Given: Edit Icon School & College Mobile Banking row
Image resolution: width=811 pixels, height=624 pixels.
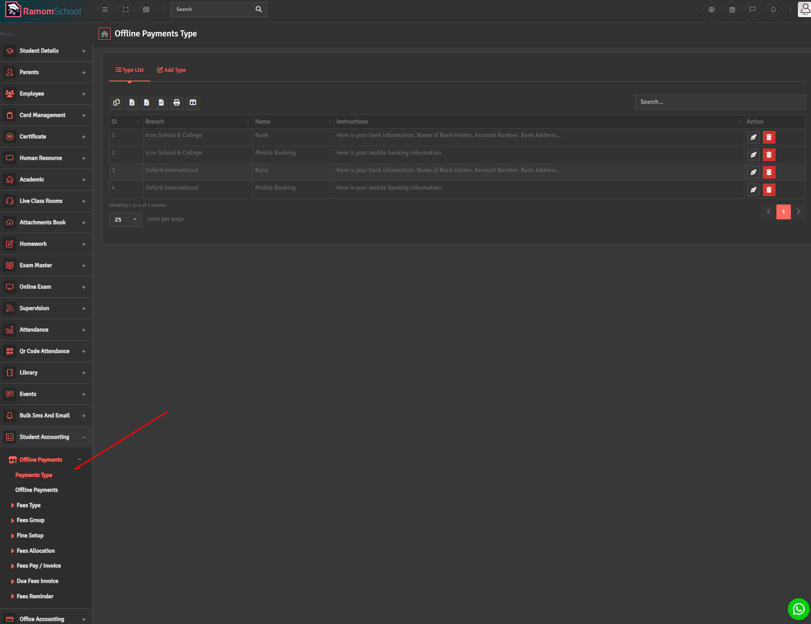Looking at the screenshot, I should (753, 155).
